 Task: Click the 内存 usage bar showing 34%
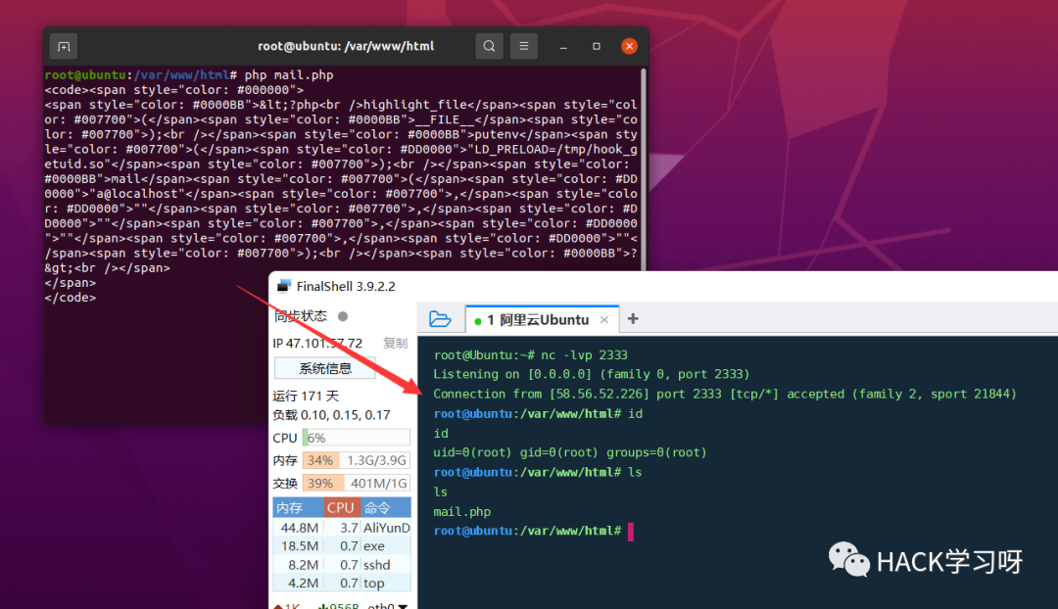click(357, 460)
